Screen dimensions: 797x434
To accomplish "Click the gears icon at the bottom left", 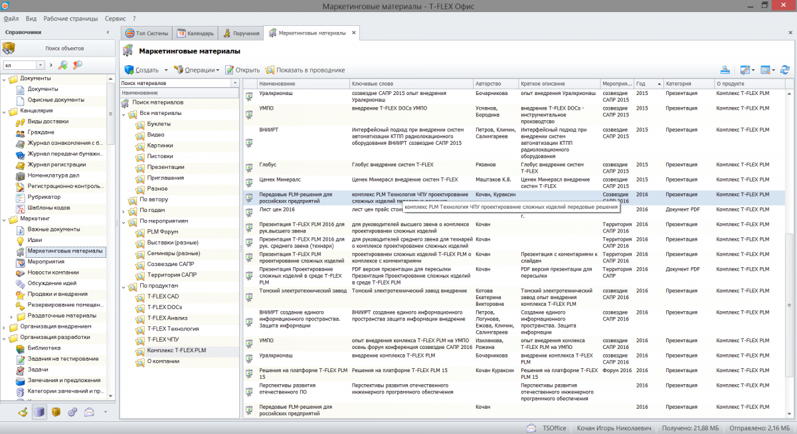I will (x=72, y=412).
